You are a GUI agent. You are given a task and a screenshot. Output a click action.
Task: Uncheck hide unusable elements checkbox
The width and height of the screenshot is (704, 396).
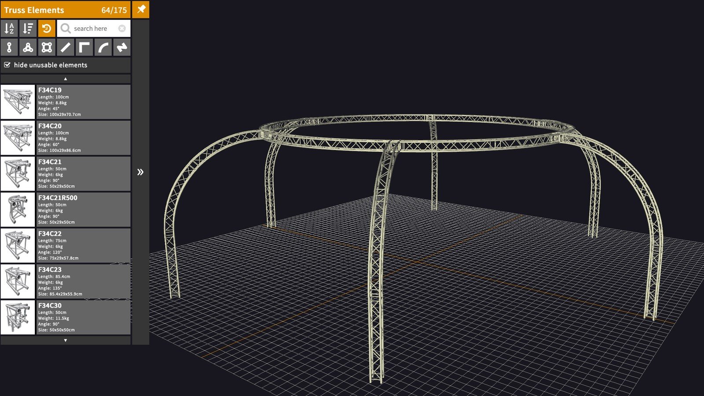coord(7,65)
